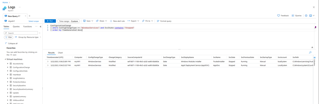The width and height of the screenshot is (319, 104).
Task: Expand the ProtectionStatus table
Action: point(8,82)
